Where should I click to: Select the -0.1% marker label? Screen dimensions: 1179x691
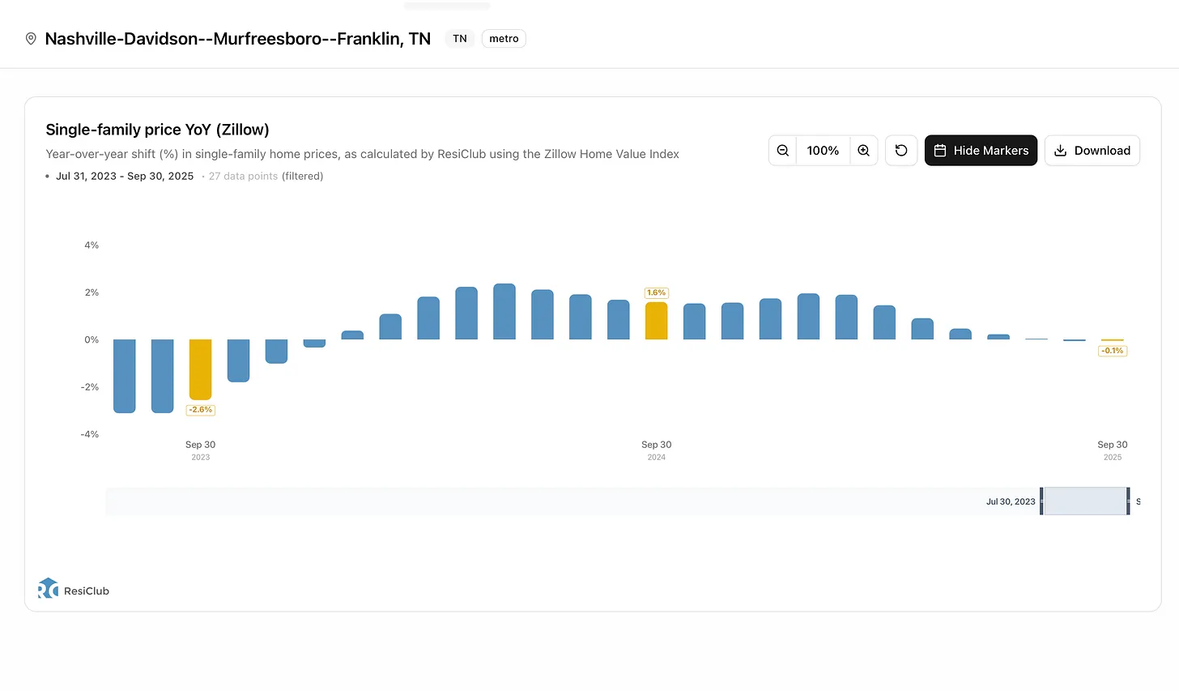click(x=1112, y=350)
